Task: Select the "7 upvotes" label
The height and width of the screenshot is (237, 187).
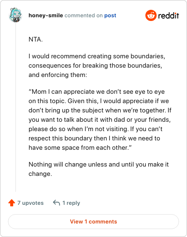Action: tap(30, 203)
